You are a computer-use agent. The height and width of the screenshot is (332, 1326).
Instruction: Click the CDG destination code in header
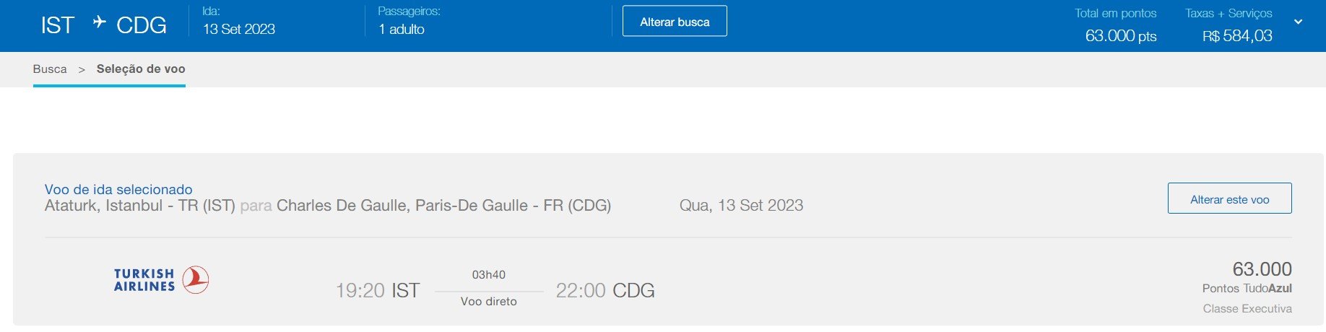[x=142, y=25]
